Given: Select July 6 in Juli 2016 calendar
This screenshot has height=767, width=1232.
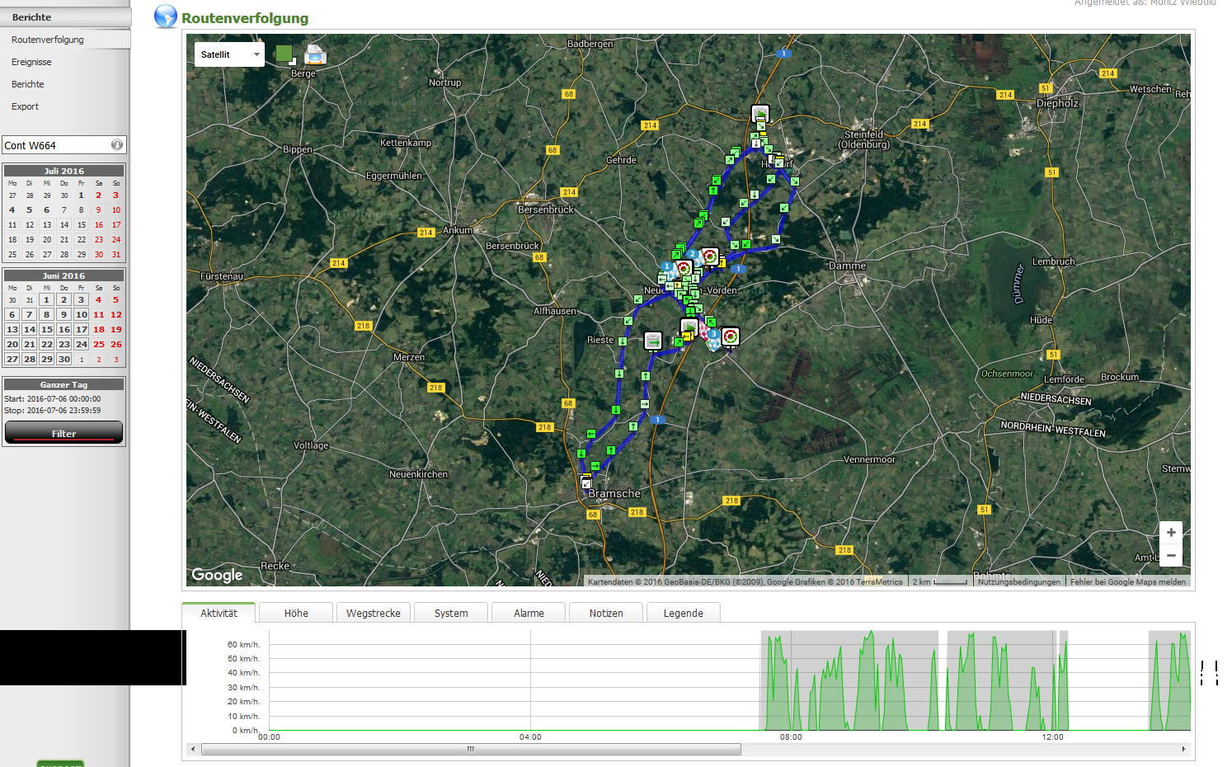Looking at the screenshot, I should [47, 210].
